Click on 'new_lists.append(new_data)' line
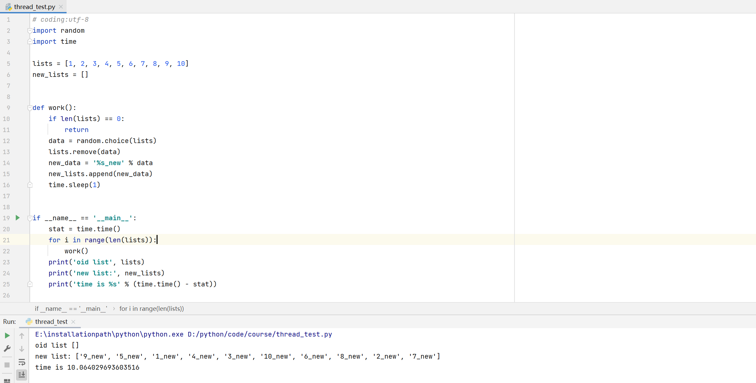 100,174
